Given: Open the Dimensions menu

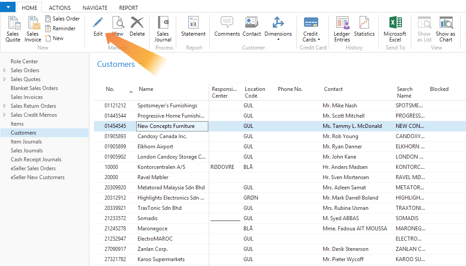Looking at the screenshot, I should point(278,29).
